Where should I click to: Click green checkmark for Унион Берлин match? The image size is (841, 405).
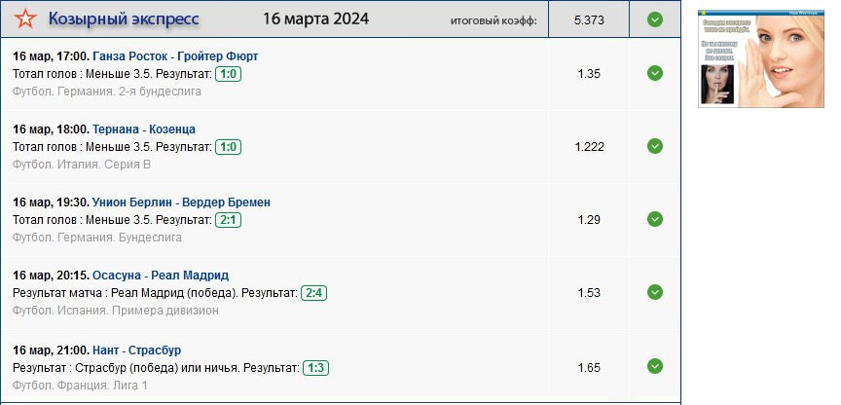[655, 219]
